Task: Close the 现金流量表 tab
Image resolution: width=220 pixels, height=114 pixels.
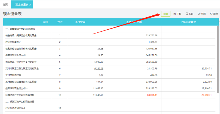Action: tap(30, 5)
